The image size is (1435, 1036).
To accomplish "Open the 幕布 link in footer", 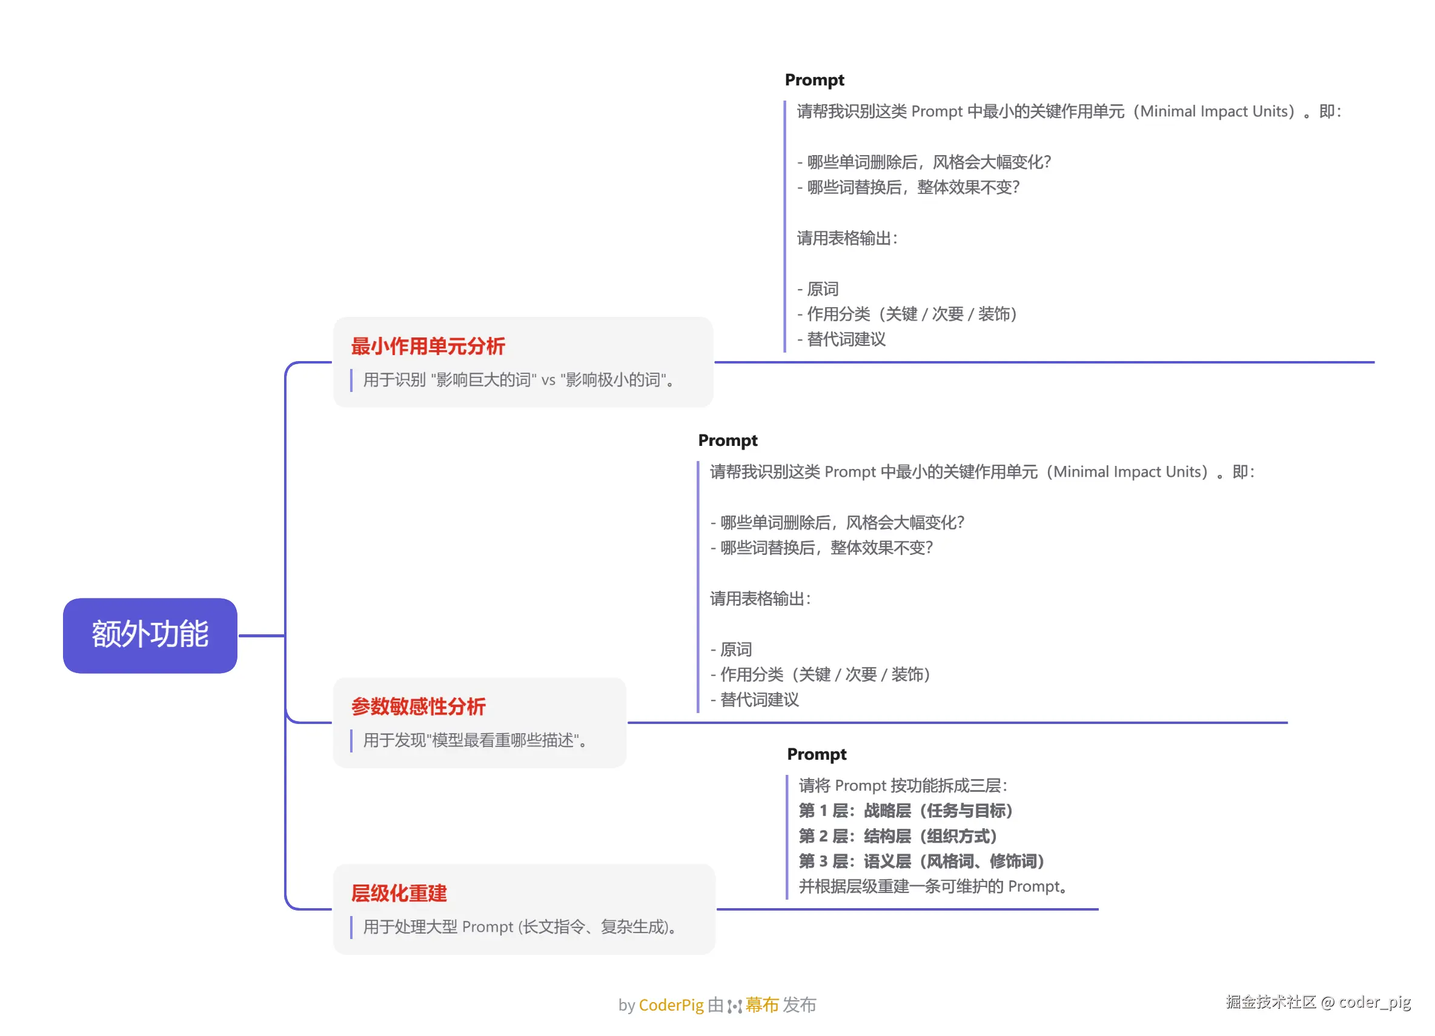I will pos(762,1005).
